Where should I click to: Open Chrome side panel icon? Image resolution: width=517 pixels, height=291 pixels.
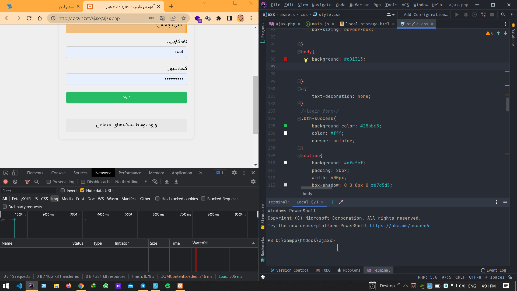pyautogui.click(x=229, y=18)
